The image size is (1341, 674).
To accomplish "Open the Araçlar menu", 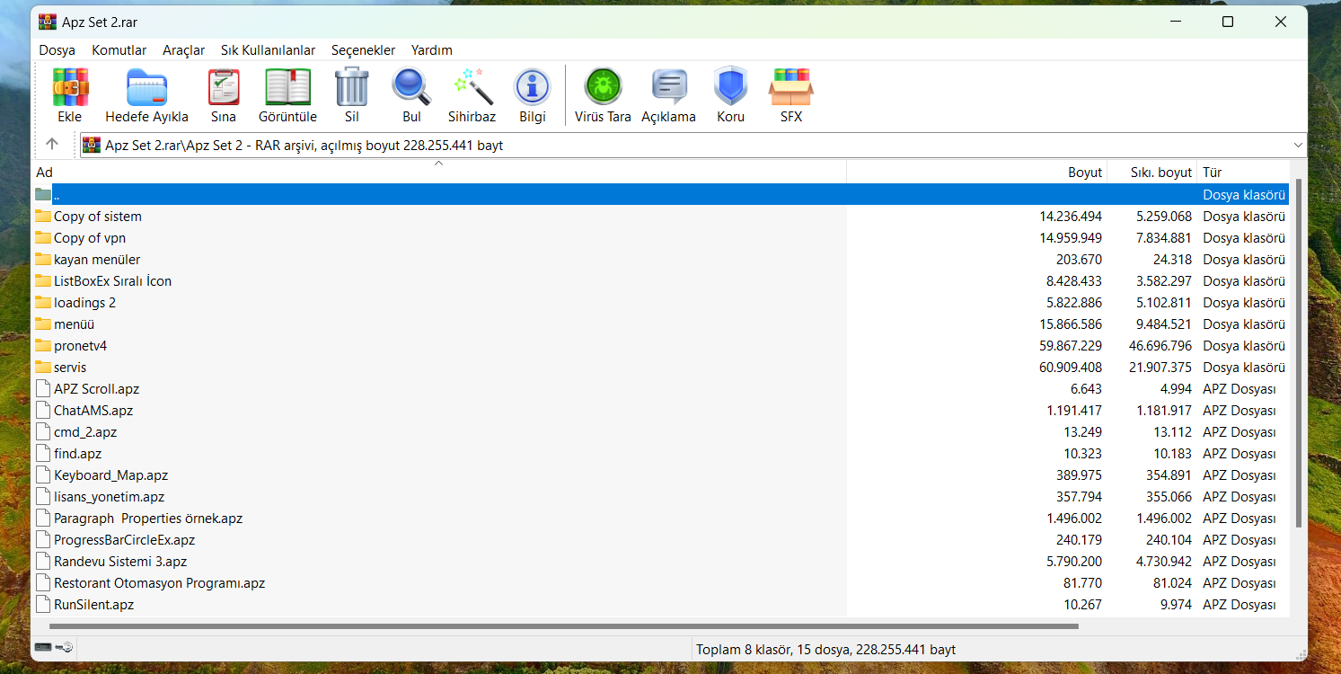I will point(184,50).
